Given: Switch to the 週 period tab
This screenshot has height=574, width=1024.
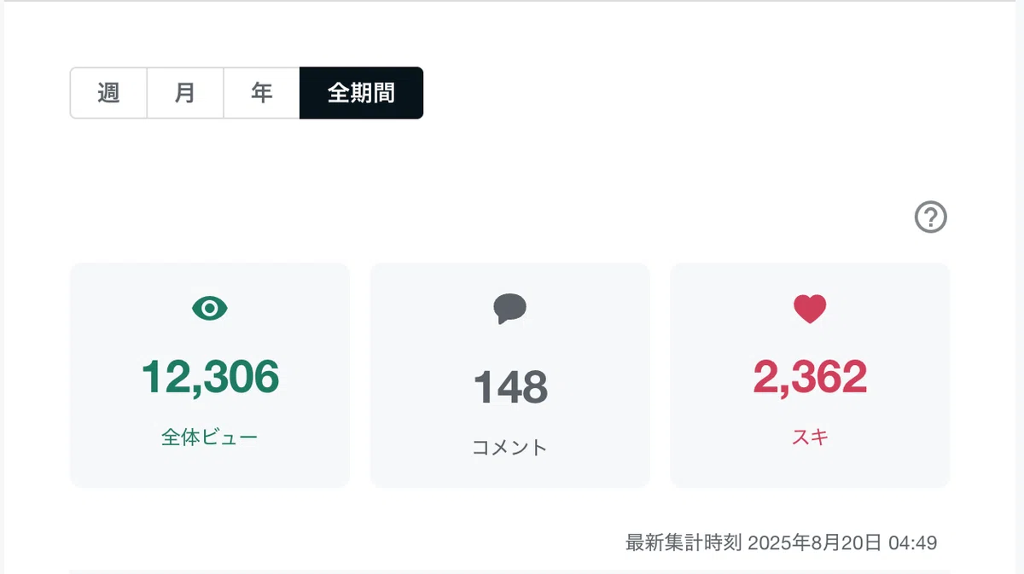Looking at the screenshot, I should (108, 93).
